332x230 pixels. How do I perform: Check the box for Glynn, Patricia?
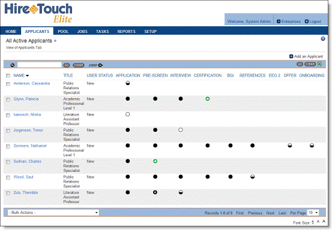[x=8, y=99]
